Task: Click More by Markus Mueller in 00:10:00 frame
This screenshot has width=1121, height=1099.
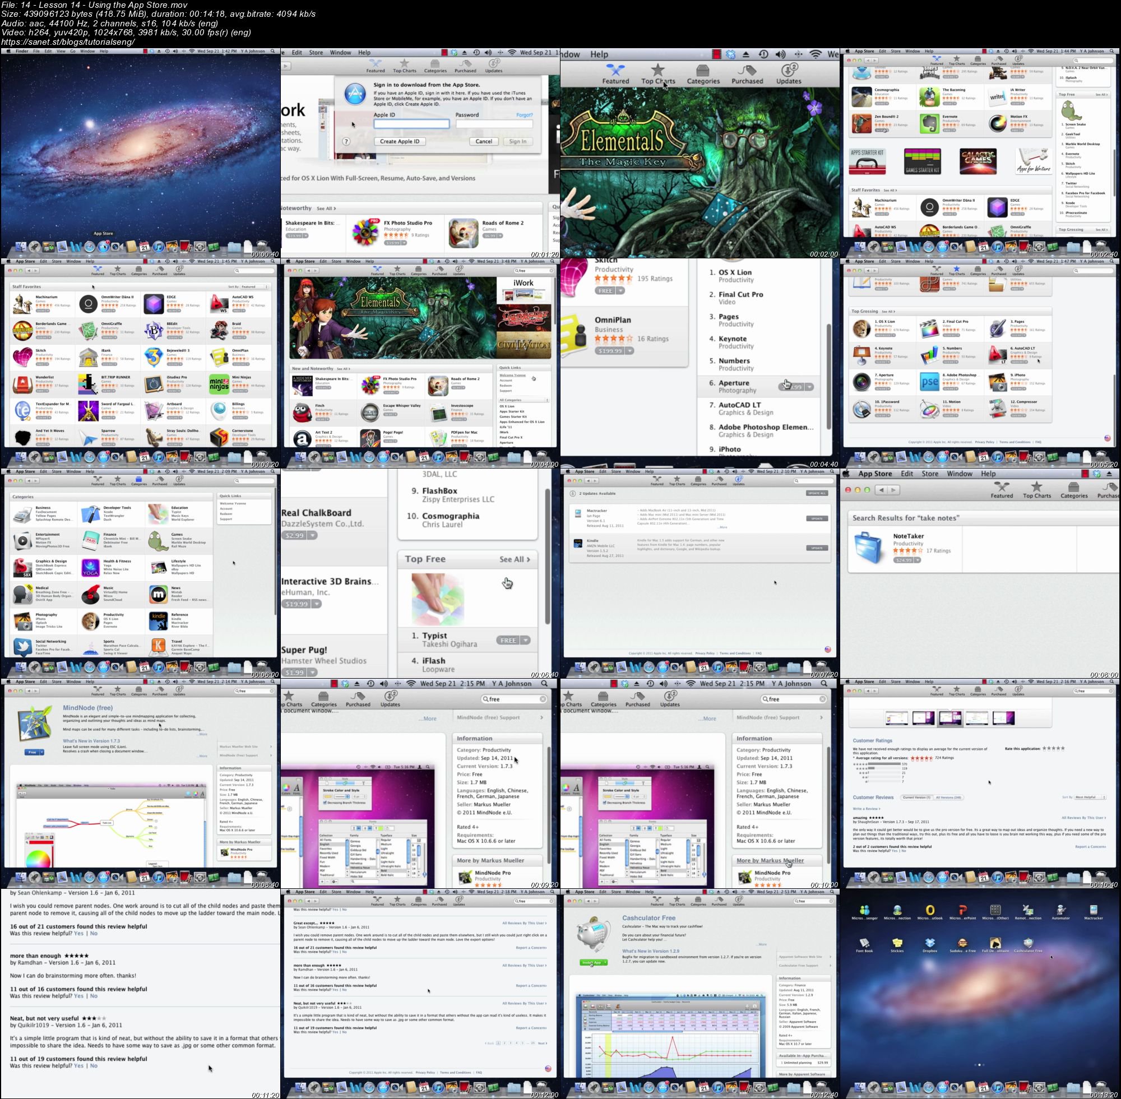Action: [770, 860]
